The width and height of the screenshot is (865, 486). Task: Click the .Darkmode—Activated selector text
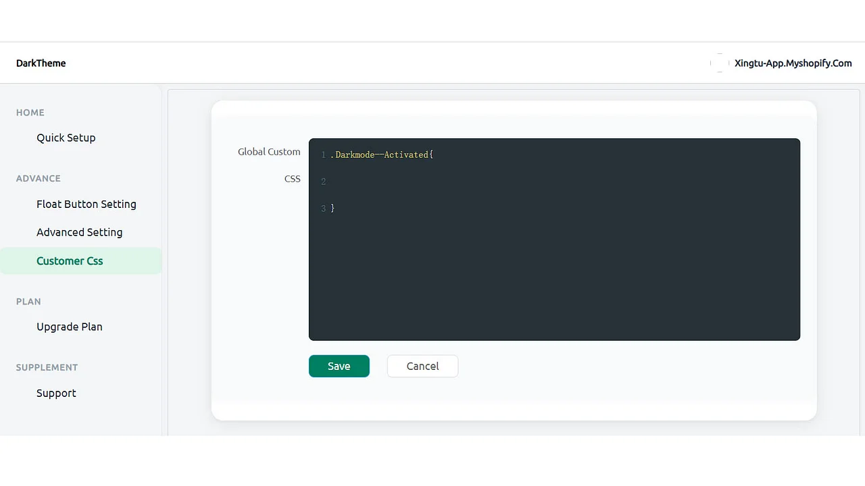click(382, 155)
